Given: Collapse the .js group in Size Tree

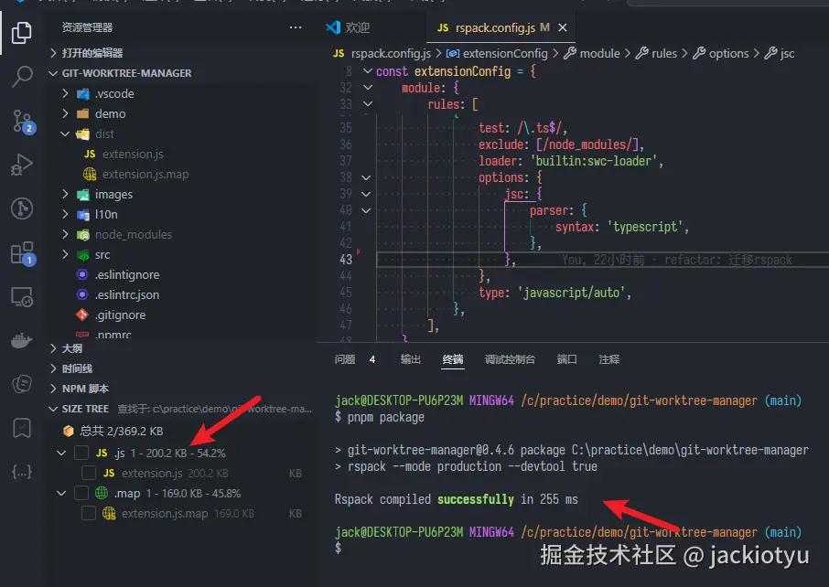Looking at the screenshot, I should pos(61,453).
